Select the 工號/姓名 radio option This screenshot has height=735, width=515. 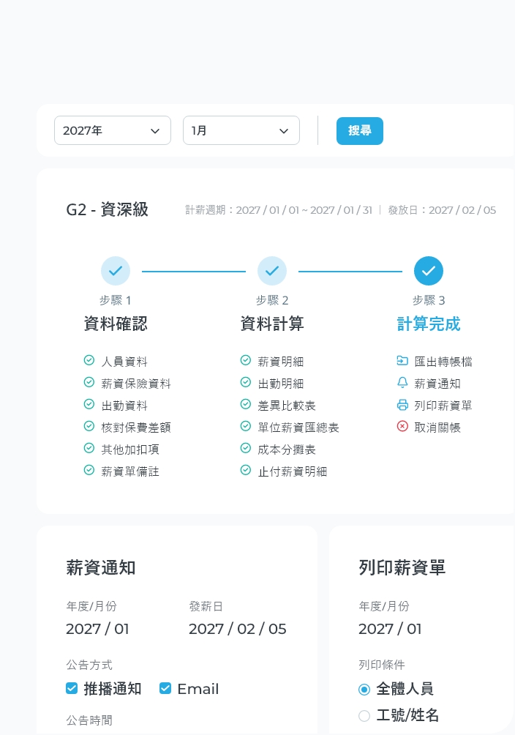point(364,716)
